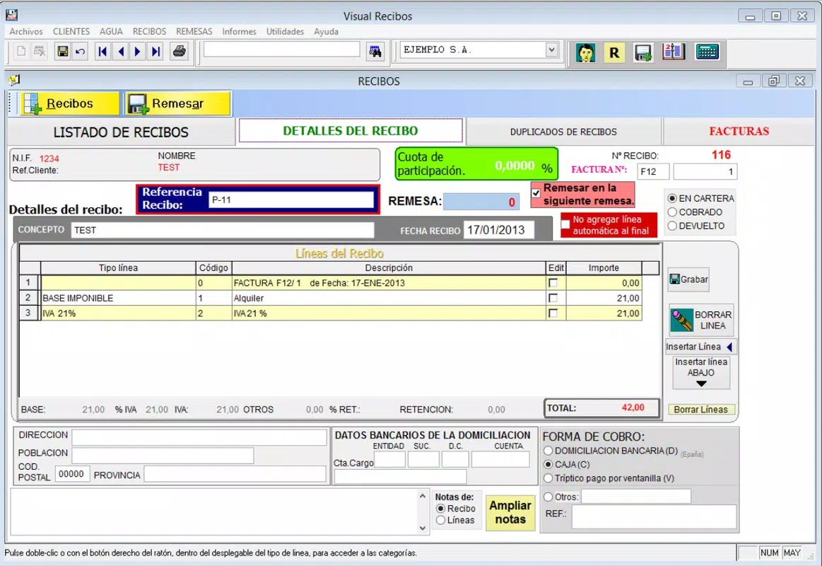This screenshot has height=566, width=822.
Task: Click the binoculars search icon
Action: (x=375, y=52)
